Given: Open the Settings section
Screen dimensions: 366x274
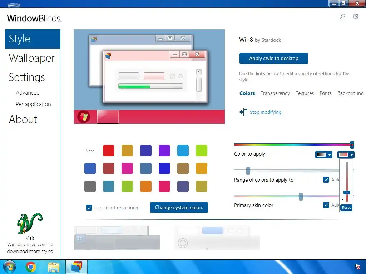Looking at the screenshot, I should point(27,77).
